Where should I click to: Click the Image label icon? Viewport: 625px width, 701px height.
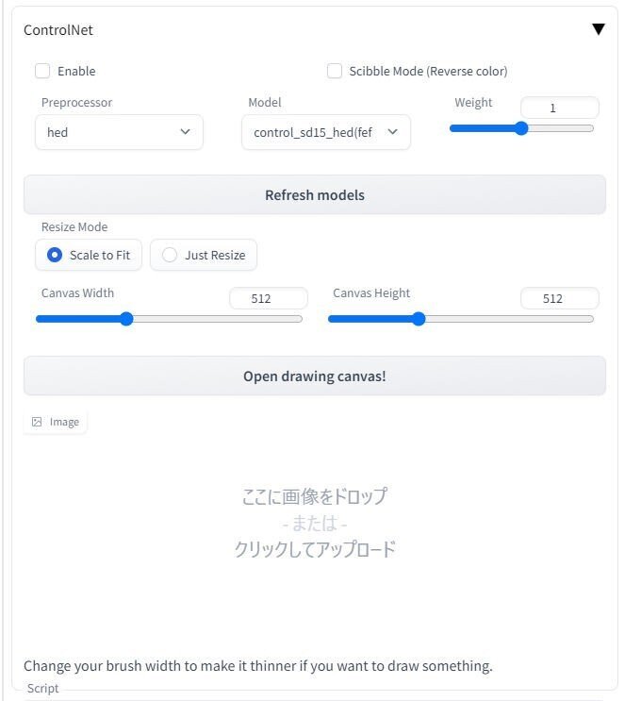(x=37, y=422)
